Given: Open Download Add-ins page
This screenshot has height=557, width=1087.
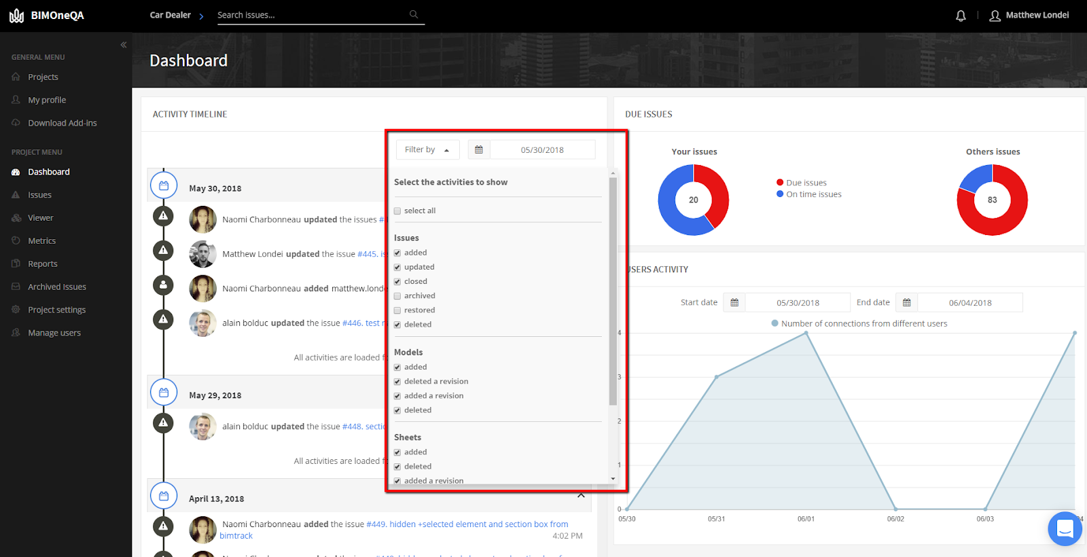Looking at the screenshot, I should click(63, 123).
